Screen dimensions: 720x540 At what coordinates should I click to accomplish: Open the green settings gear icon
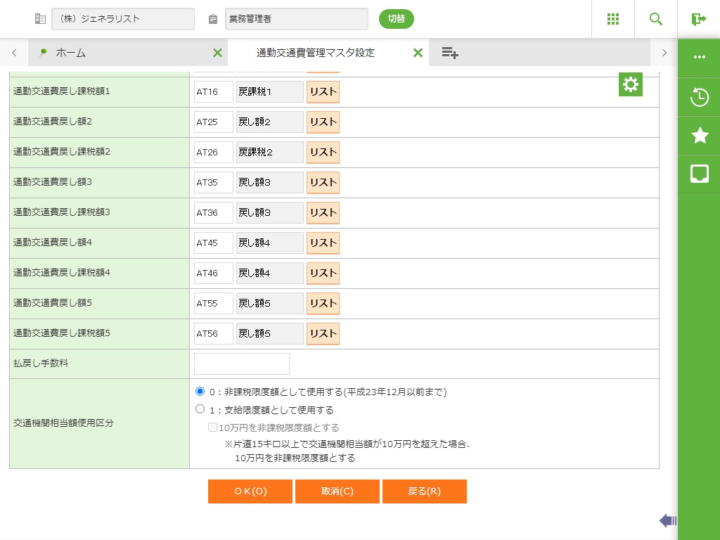tap(630, 84)
